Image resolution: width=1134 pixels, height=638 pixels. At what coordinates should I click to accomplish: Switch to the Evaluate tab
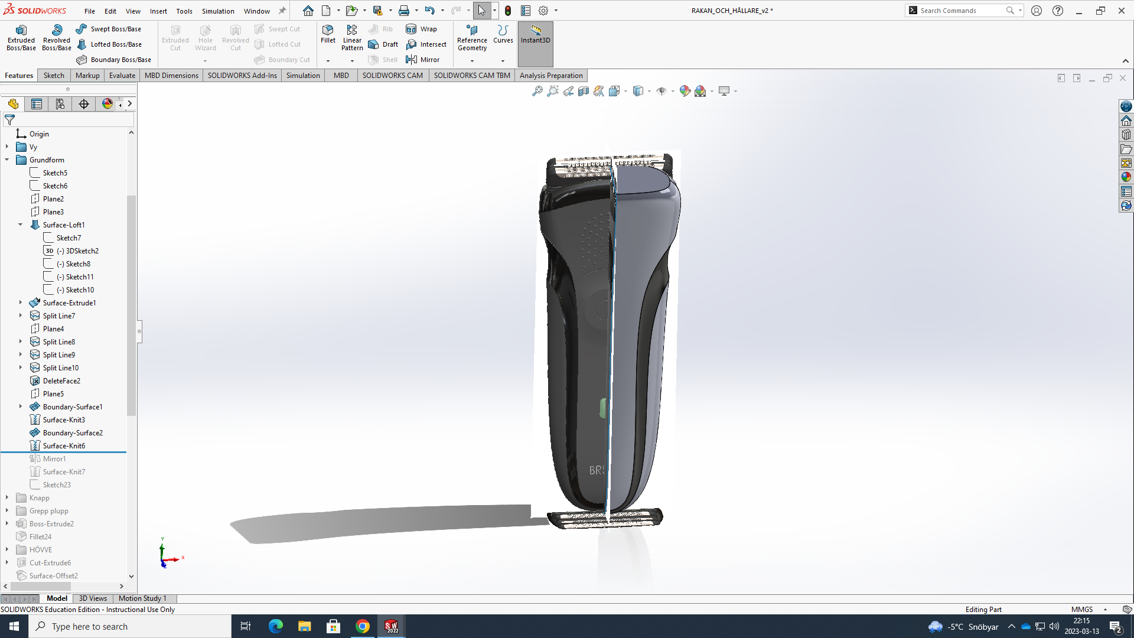[x=122, y=76]
